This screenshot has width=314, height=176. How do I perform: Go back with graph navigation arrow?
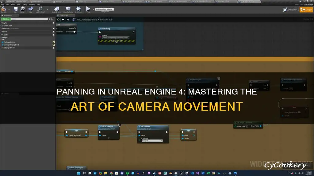click(x=63, y=20)
